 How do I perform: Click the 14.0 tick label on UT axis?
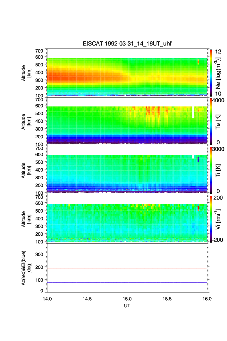(47, 299)
